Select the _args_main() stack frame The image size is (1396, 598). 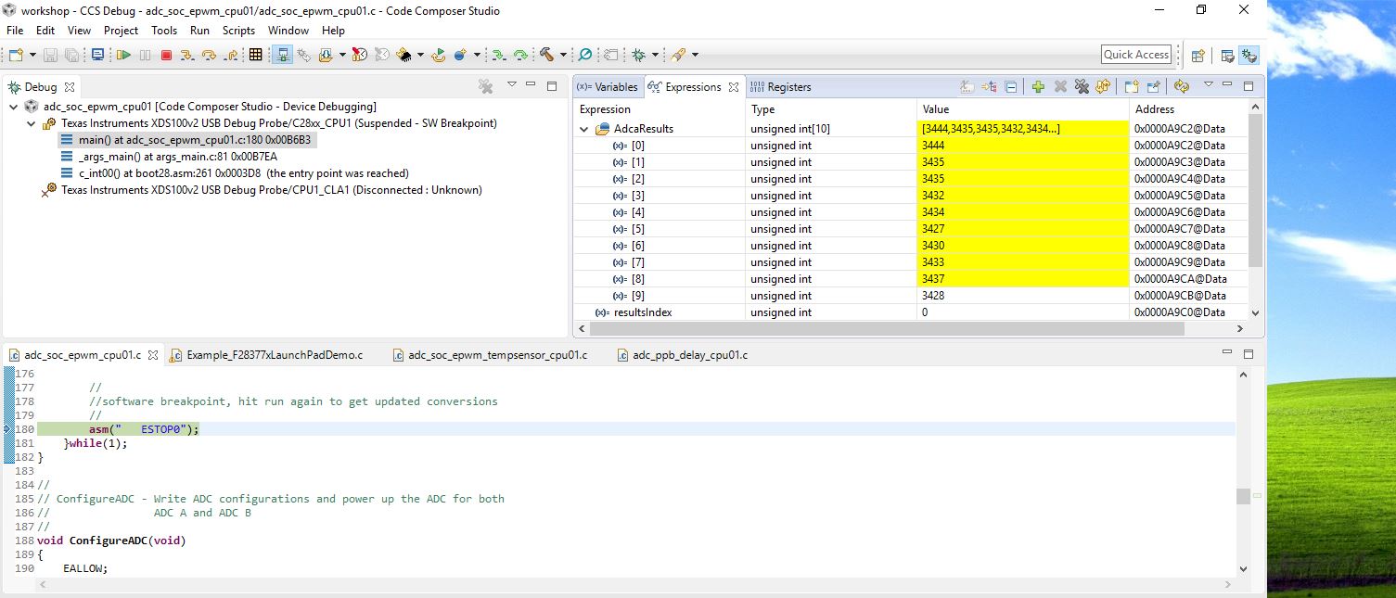tap(169, 157)
